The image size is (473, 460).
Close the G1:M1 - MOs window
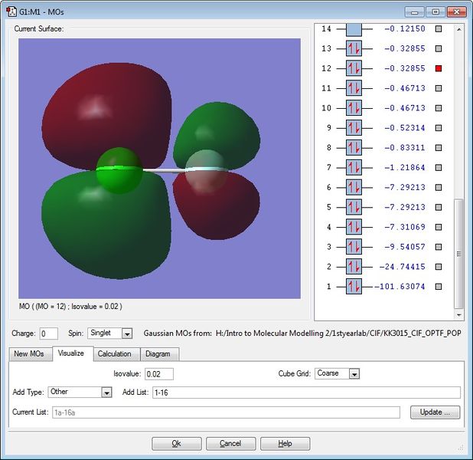coord(457,12)
